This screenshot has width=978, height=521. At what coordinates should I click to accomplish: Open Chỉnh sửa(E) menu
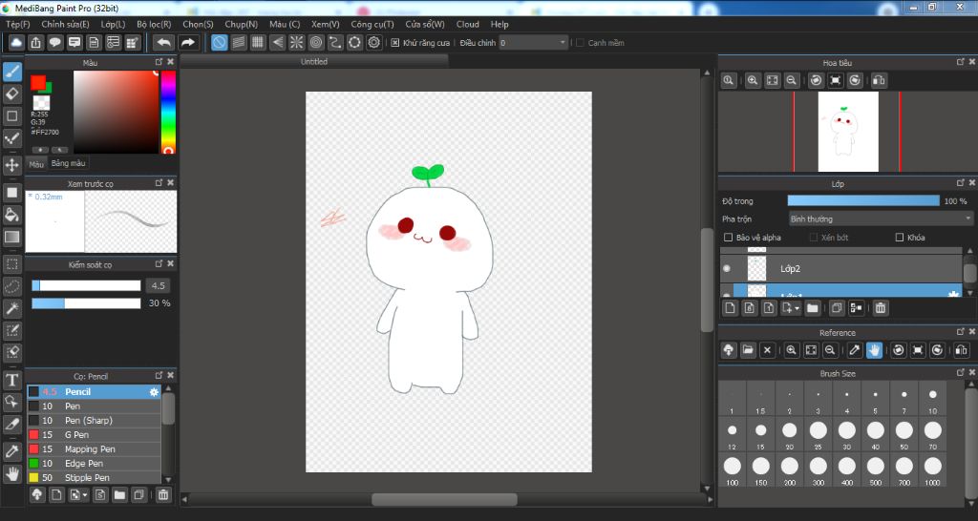(65, 24)
